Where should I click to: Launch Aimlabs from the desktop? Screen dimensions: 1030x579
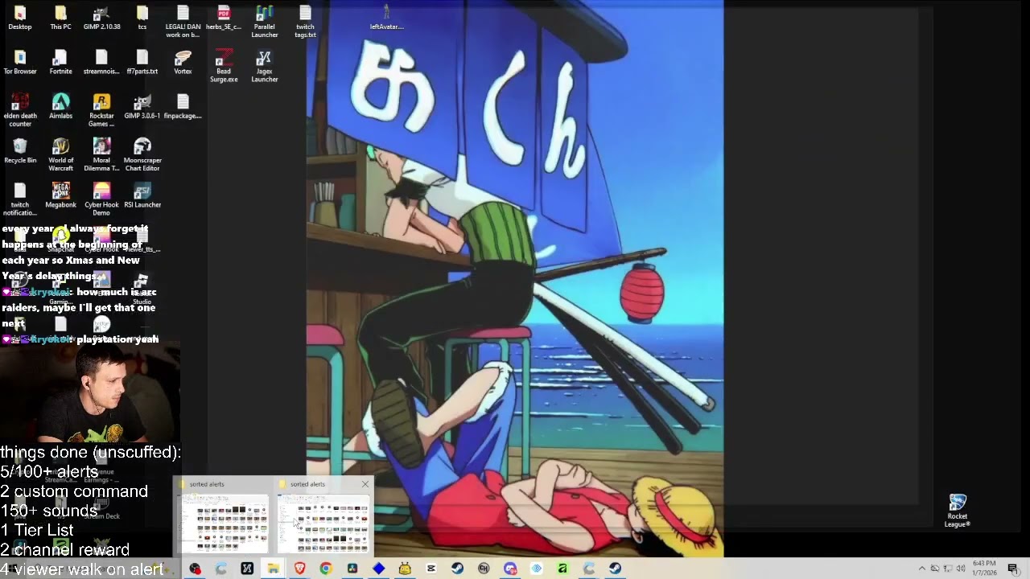(60, 106)
